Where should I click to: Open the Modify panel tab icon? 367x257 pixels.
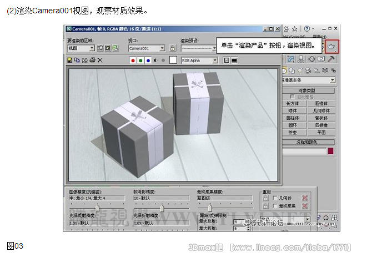click(291, 59)
